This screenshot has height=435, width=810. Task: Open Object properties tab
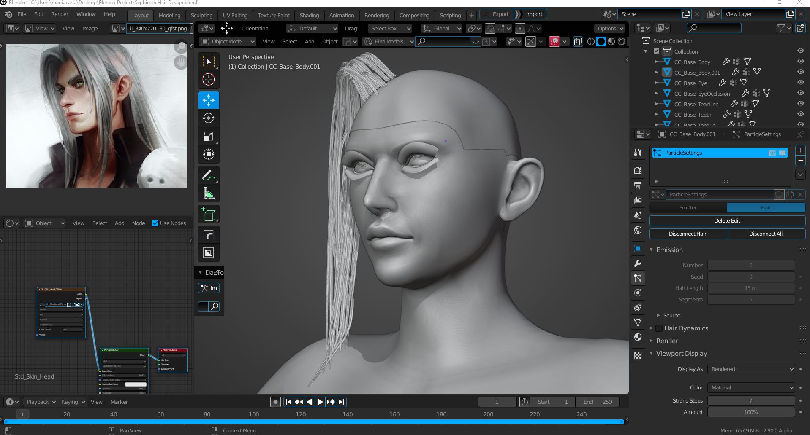[x=638, y=248]
